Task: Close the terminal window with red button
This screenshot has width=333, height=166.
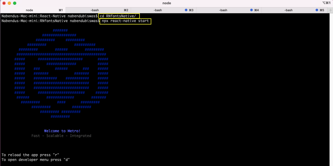Action: click(4, 3)
